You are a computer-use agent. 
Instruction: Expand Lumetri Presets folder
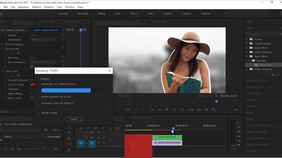[247, 43]
